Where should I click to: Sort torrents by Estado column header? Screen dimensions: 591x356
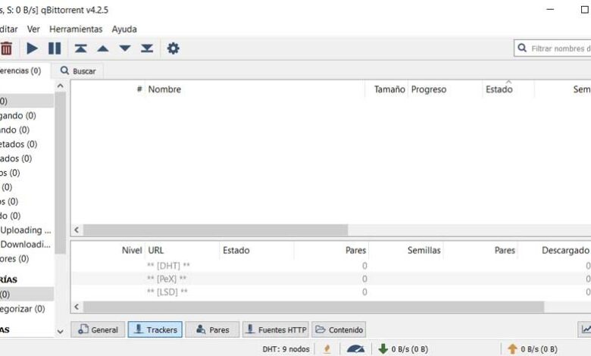508,89
